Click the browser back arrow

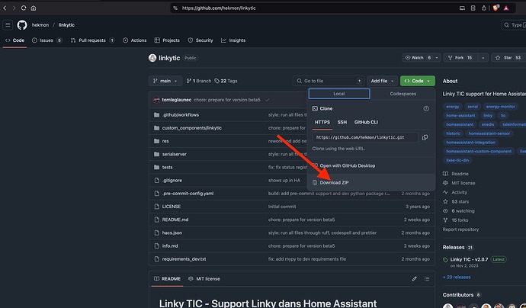point(5,8)
